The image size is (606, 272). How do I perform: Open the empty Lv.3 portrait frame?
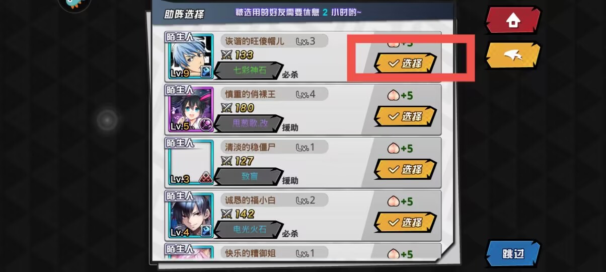coord(189,162)
